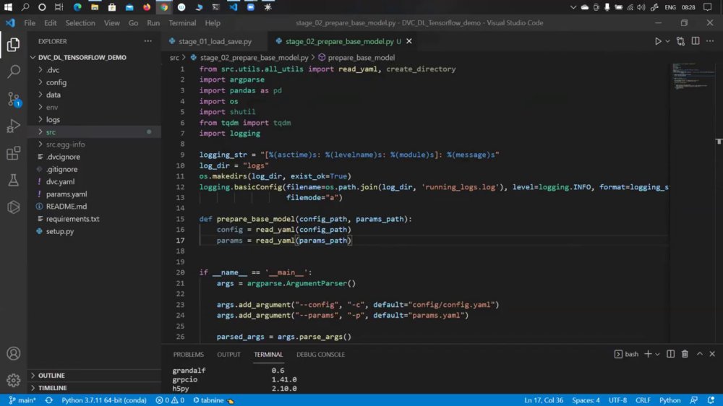Change the Python language mode
This screenshot has height=406, width=723.
click(669, 400)
